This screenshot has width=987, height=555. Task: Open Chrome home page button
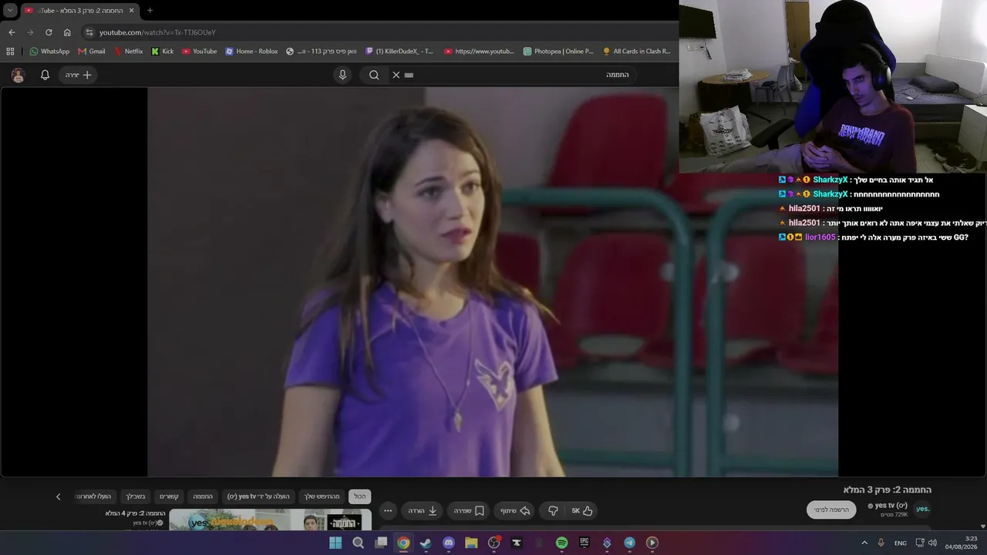pyautogui.click(x=67, y=32)
